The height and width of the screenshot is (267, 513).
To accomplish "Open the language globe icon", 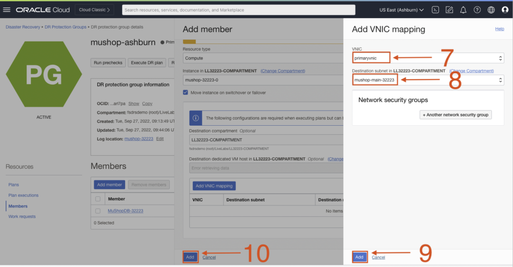I will 491,10.
